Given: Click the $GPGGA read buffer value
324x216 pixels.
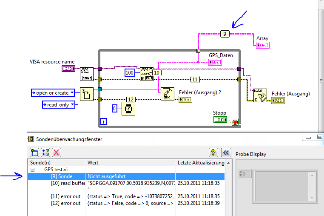Looking at the screenshot, I should pos(131,183).
